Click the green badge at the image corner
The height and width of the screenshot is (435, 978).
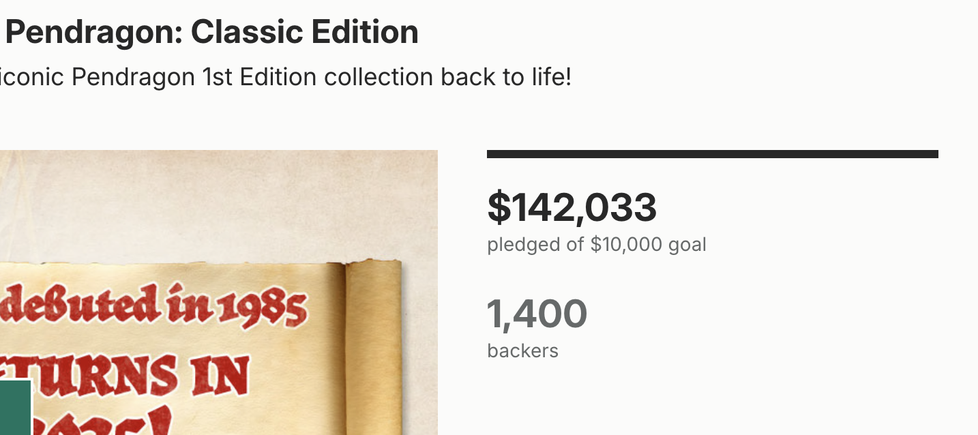pyautogui.click(x=15, y=408)
